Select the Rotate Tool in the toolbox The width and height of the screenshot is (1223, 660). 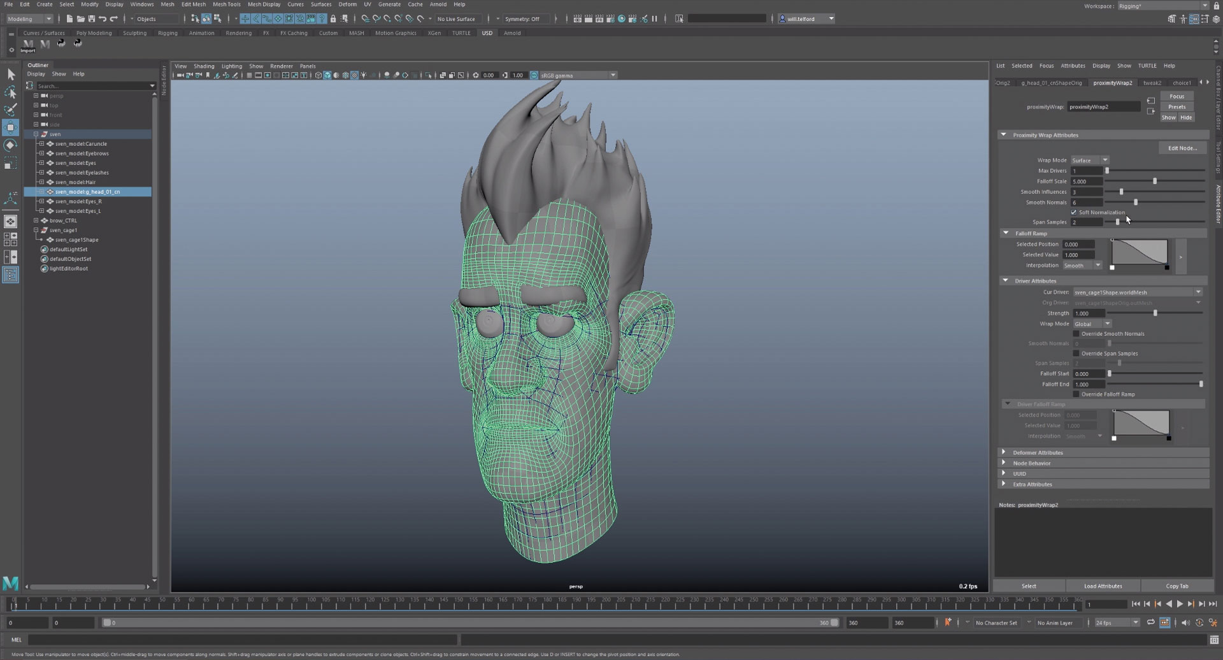(x=10, y=145)
